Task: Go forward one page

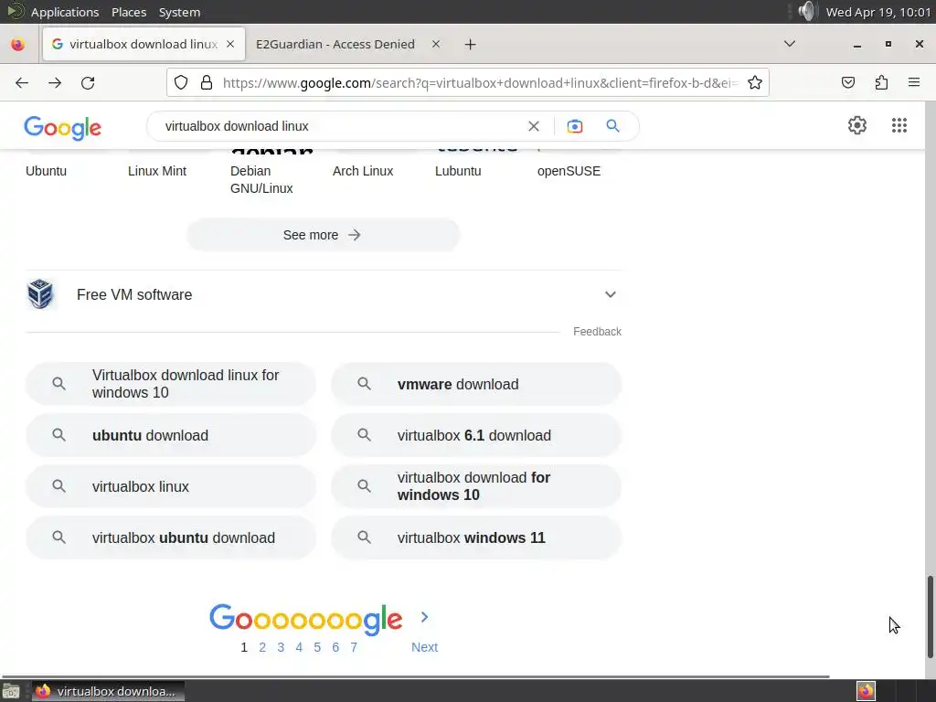Action: pos(55,83)
